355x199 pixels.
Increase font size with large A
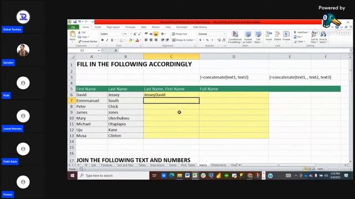pos(135,34)
